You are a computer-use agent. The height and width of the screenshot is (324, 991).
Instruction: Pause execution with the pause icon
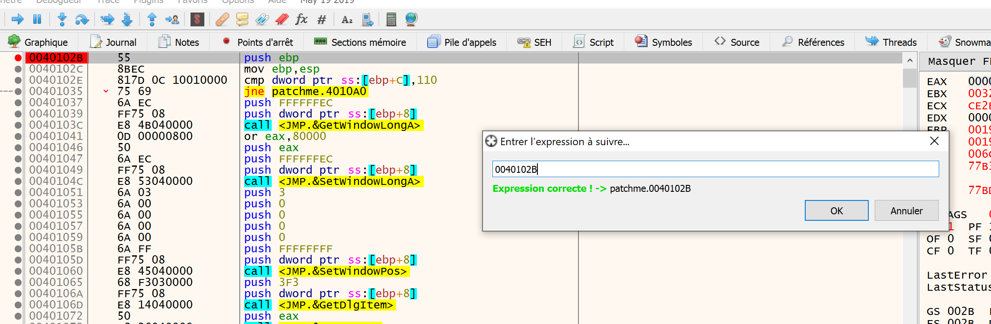tap(38, 19)
